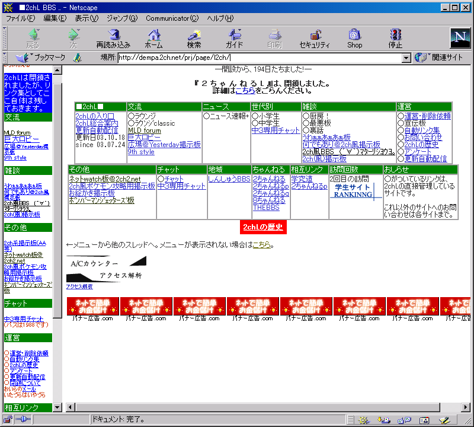Click the Forward (次) toolbar icon
Screen dimensions: 474x427
pos(73,38)
